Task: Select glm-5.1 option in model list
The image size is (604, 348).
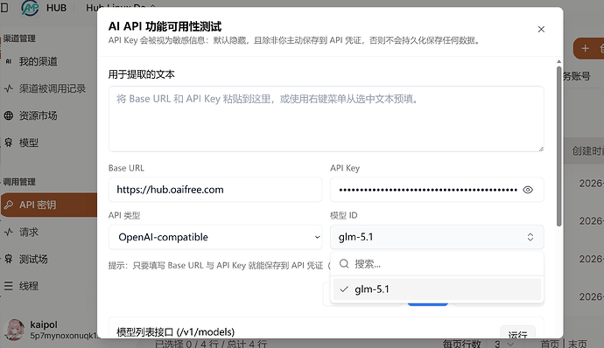Action: 437,289
